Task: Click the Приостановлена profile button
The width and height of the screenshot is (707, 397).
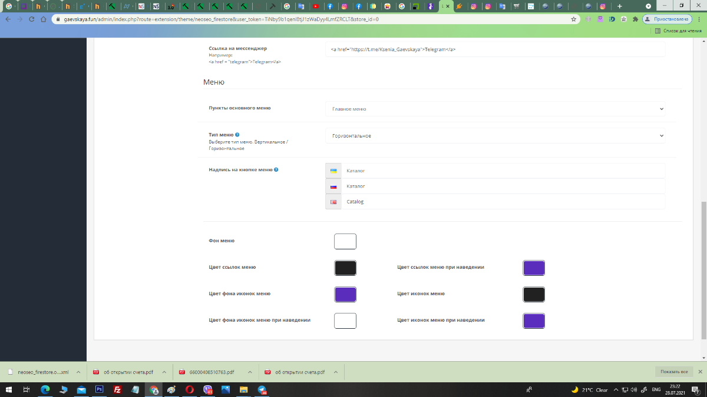Action: [x=666, y=19]
